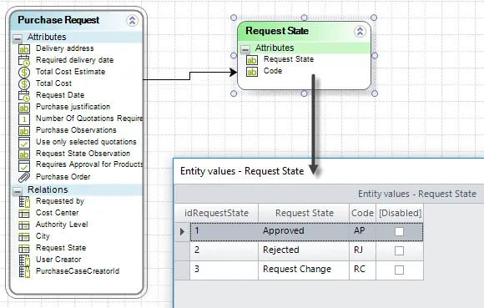Click the Rejected cell in the table
The image size is (484, 308).
pos(304,250)
